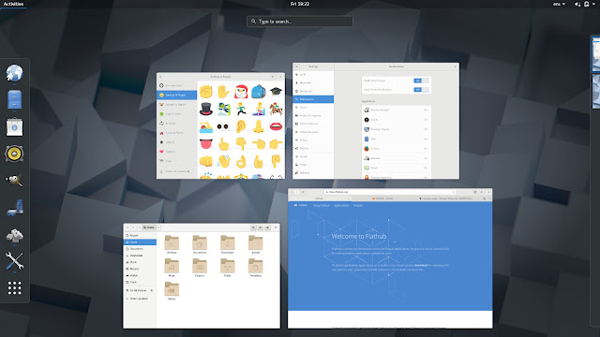Pick the graduation cap emoji
This screenshot has height=337, width=600.
[276, 92]
